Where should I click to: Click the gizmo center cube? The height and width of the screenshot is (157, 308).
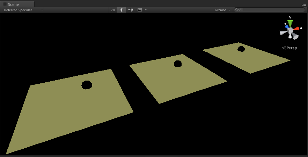point(290,31)
